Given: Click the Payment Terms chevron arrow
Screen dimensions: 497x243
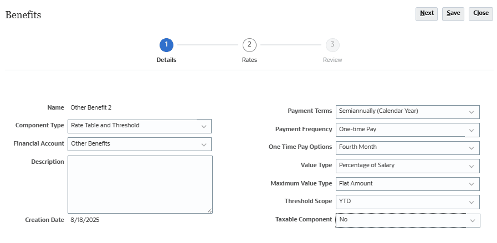Looking at the screenshot, I should click(472, 112).
